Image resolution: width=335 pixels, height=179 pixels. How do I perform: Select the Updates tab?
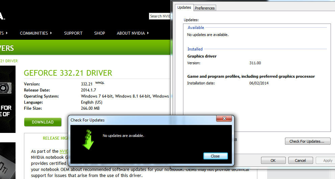pyautogui.click(x=184, y=7)
